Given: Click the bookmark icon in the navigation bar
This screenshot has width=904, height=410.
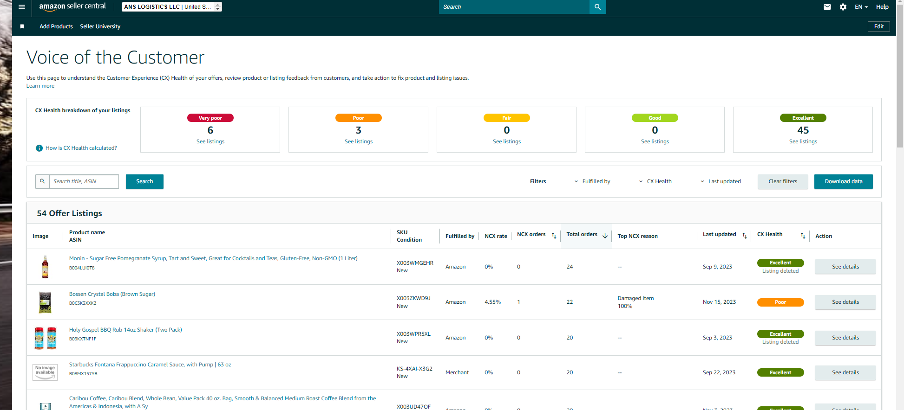Looking at the screenshot, I should (x=22, y=26).
